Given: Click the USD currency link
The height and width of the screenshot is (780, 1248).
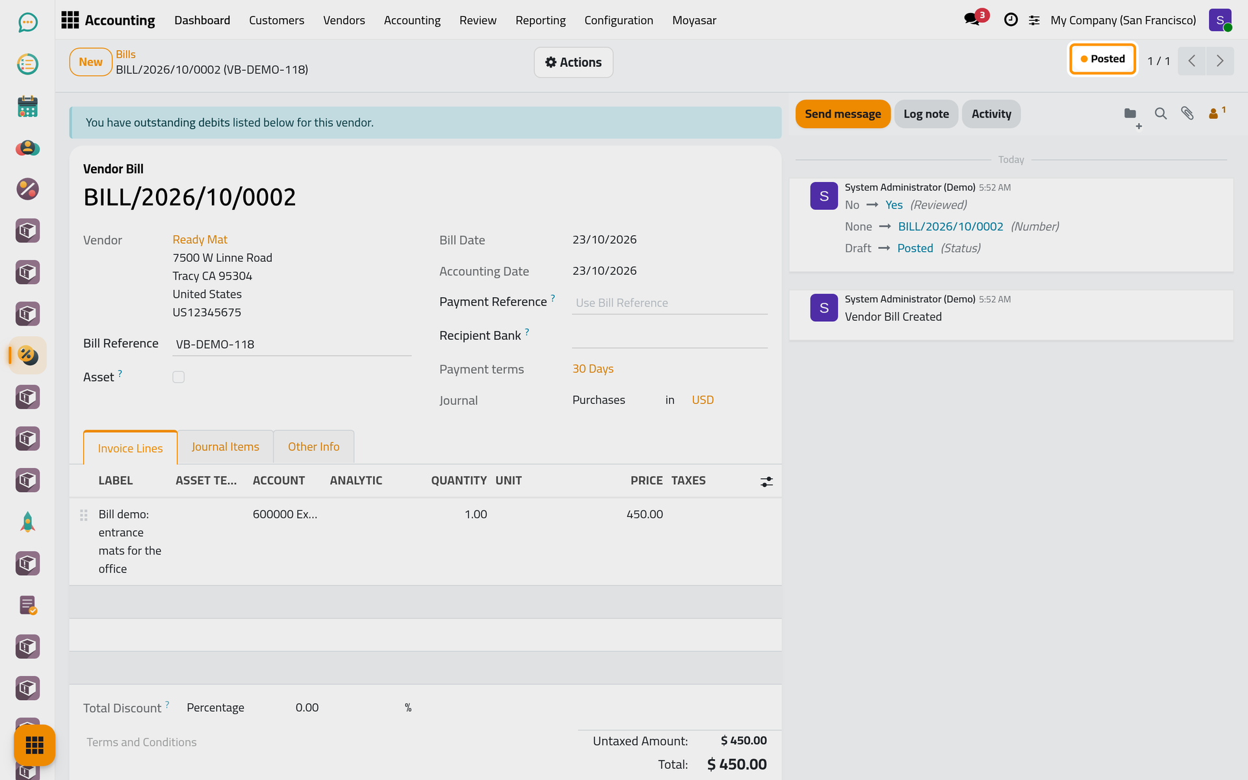Looking at the screenshot, I should [703, 400].
